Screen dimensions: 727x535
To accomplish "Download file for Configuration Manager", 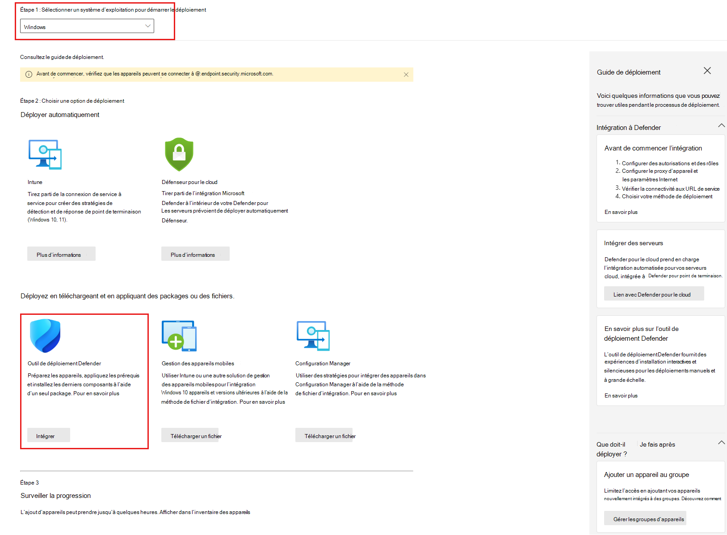I will pos(324,435).
